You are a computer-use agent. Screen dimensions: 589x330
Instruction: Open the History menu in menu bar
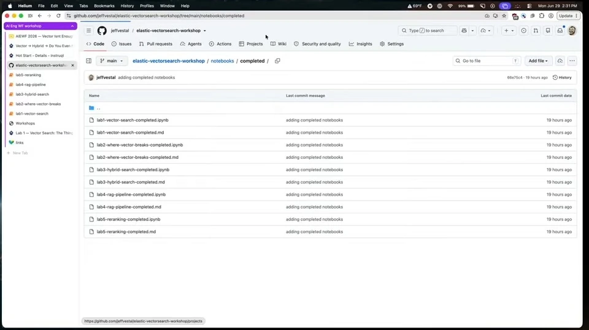(x=127, y=6)
